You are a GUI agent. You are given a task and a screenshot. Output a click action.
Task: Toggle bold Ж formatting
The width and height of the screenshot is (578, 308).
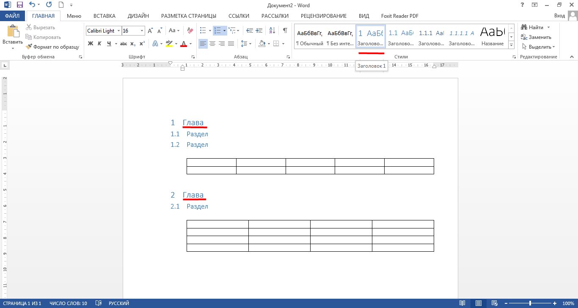coord(90,44)
